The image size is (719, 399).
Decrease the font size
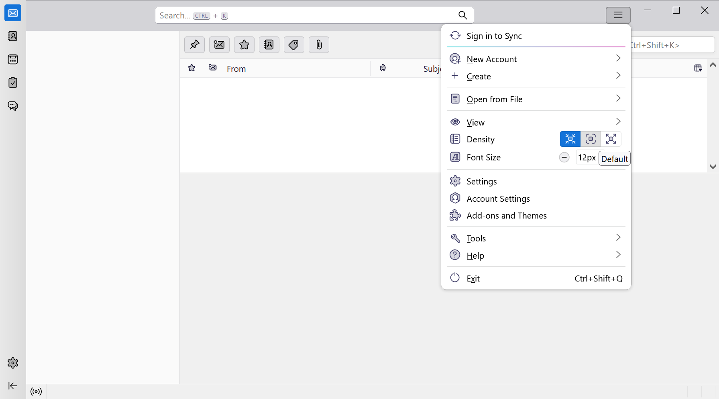564,158
